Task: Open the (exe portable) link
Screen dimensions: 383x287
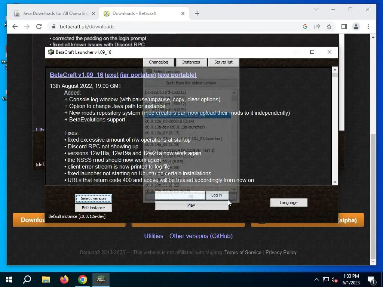Action: pos(177,75)
